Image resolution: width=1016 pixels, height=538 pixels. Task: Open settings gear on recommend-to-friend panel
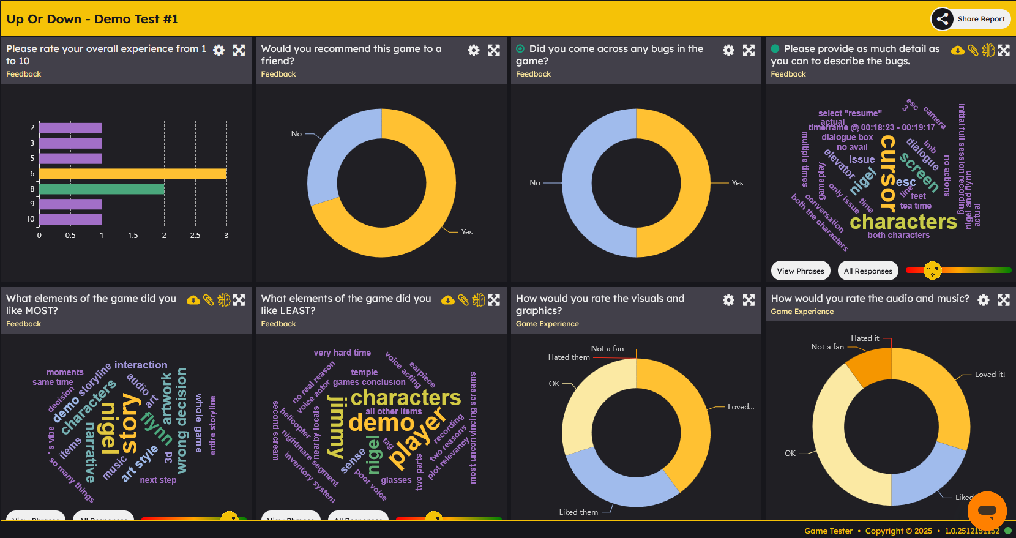point(473,50)
